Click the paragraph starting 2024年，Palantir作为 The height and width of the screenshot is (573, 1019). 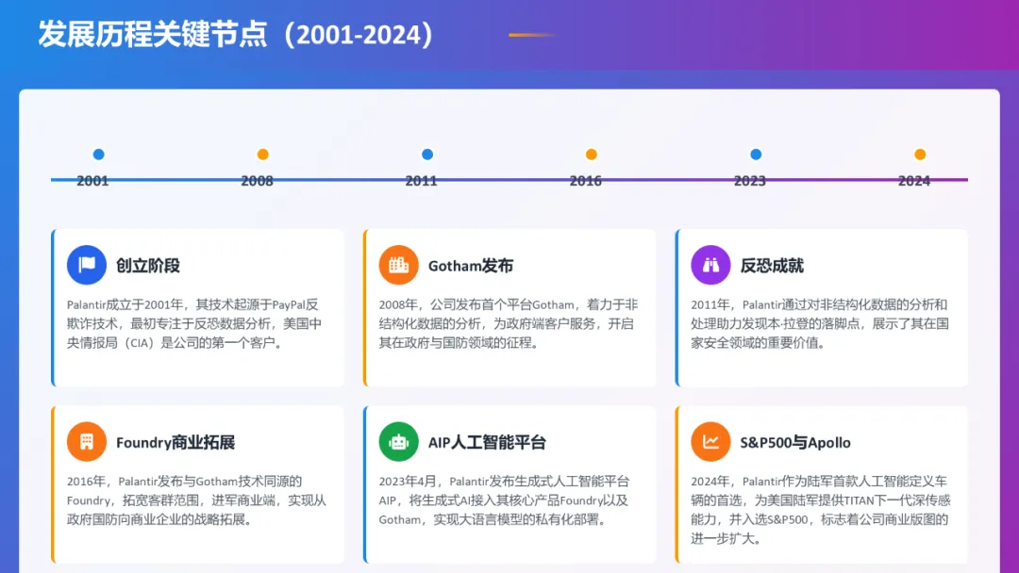pos(820,510)
